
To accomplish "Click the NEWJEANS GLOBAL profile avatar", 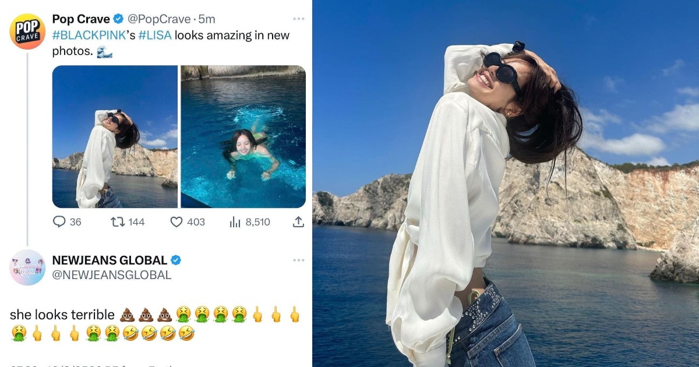I will pyautogui.click(x=27, y=267).
